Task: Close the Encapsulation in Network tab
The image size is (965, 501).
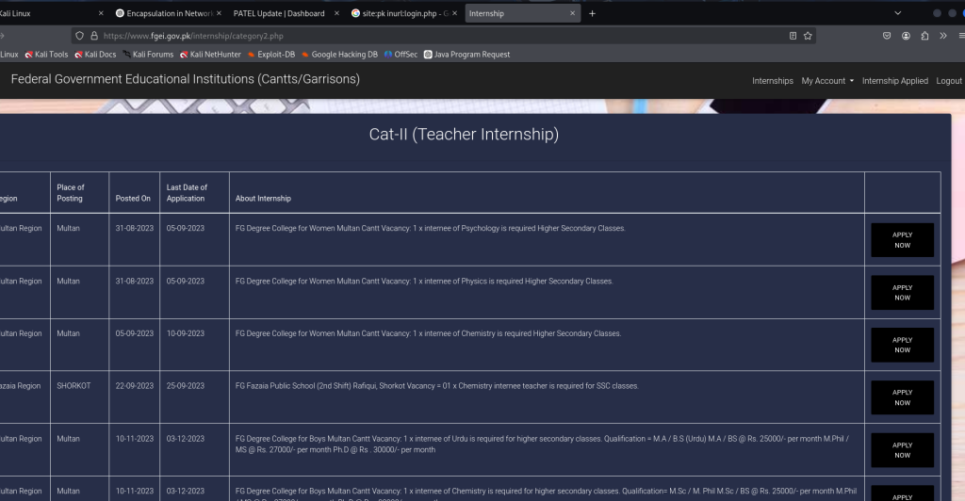Action: coord(219,13)
